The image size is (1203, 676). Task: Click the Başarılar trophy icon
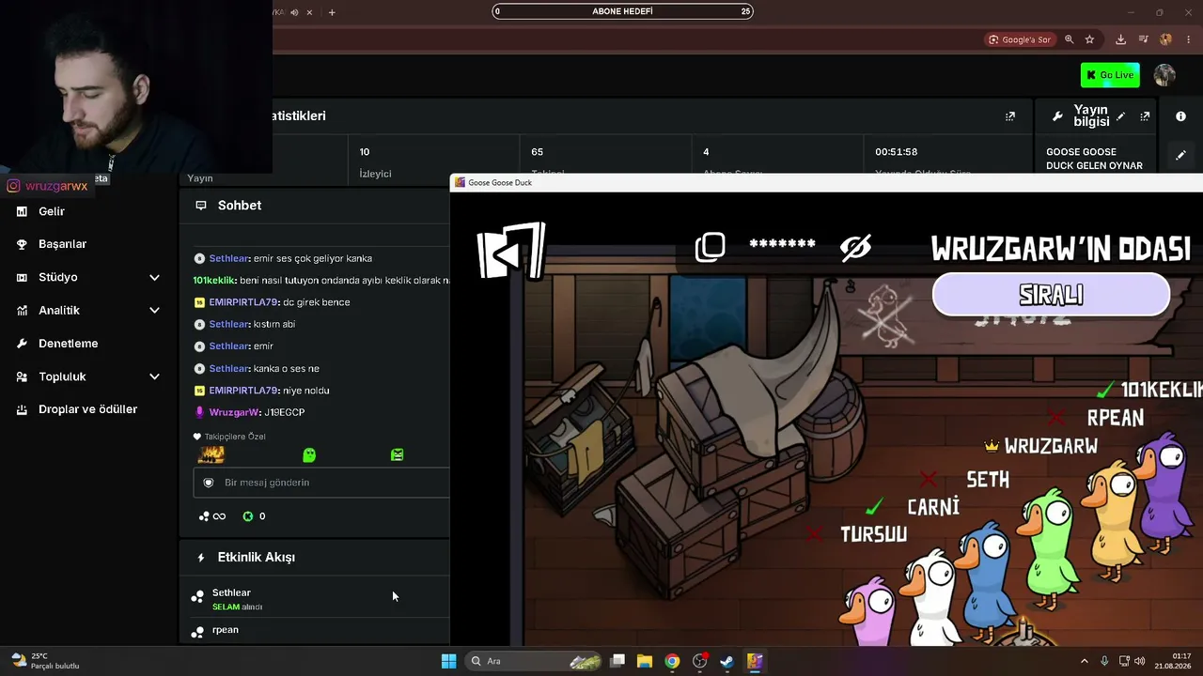point(22,244)
